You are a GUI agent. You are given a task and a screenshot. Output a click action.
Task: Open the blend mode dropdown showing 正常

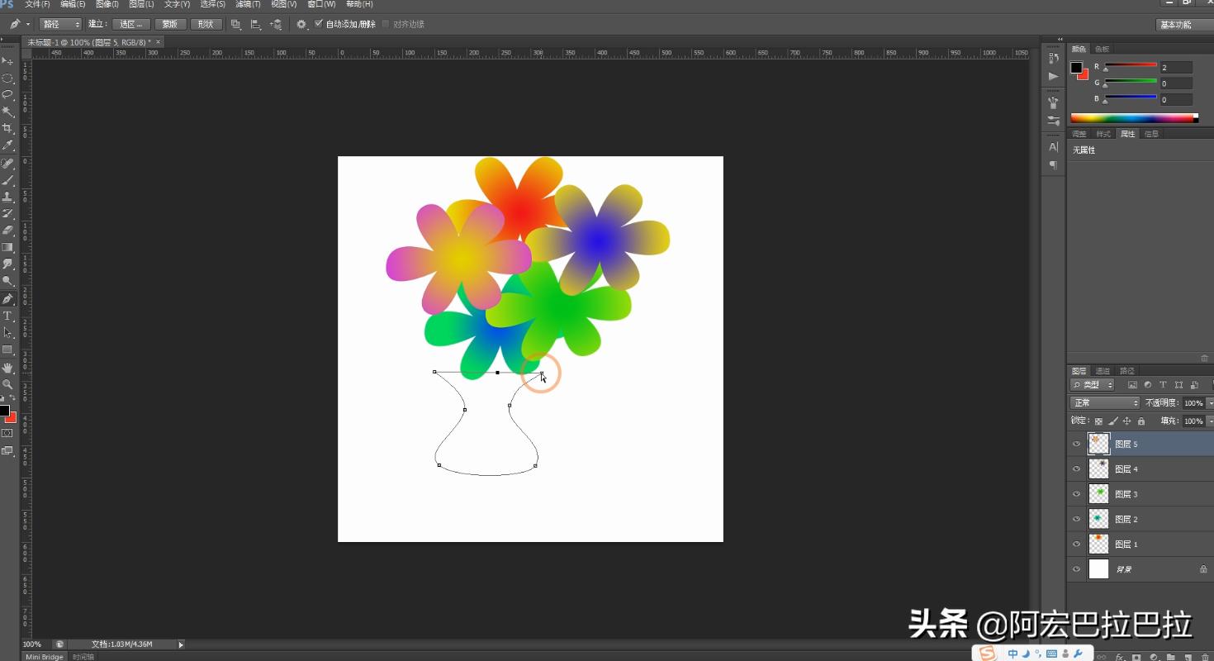[1104, 402]
